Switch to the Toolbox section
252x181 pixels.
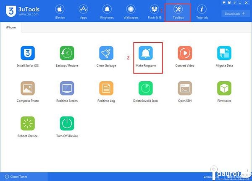click(178, 12)
